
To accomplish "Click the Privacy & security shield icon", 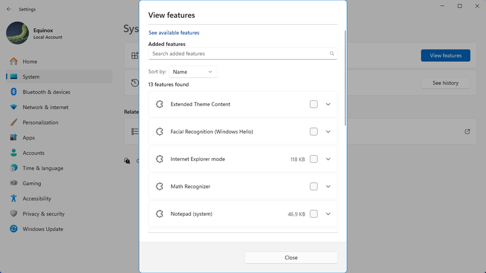I will pos(14,213).
